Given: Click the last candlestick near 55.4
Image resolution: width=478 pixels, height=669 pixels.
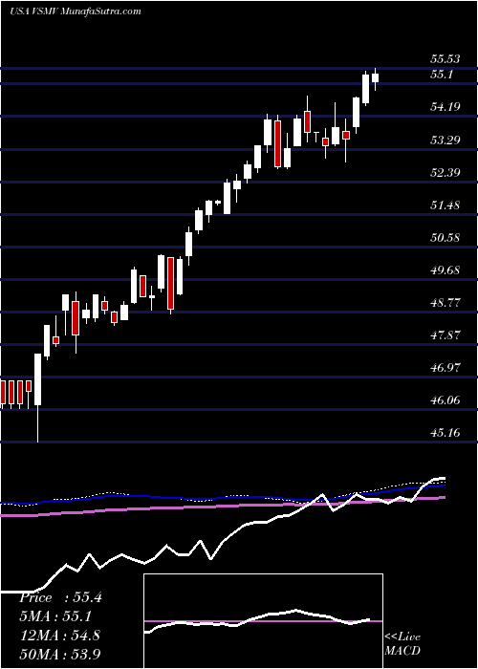Looking at the screenshot, I should (375, 78).
